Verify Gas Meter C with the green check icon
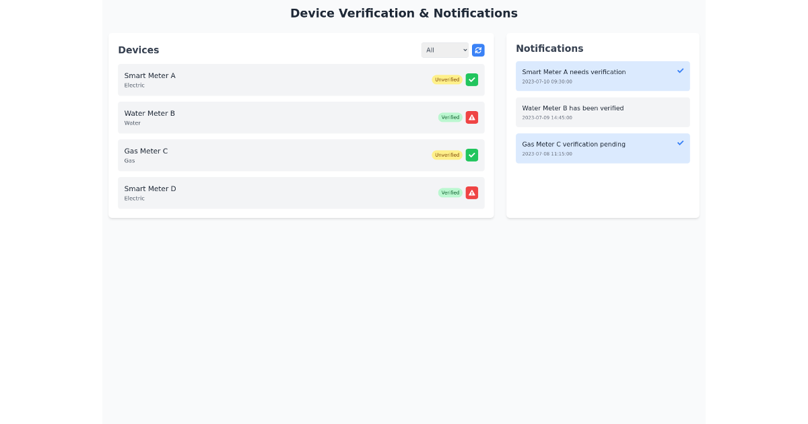The height and width of the screenshot is (424, 808). click(471, 155)
